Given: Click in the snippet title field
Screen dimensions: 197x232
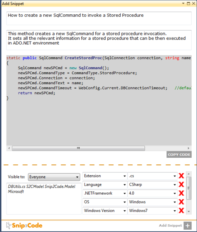Looking at the screenshot, I should point(99,18).
